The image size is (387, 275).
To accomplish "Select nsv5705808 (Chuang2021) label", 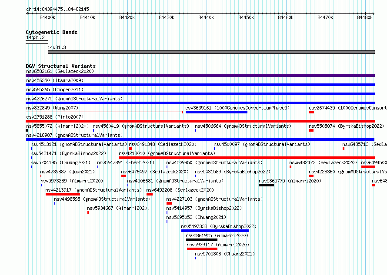I will pos(225,254).
